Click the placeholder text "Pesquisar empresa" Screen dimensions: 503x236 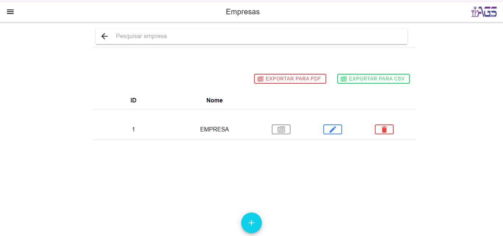[x=141, y=36]
